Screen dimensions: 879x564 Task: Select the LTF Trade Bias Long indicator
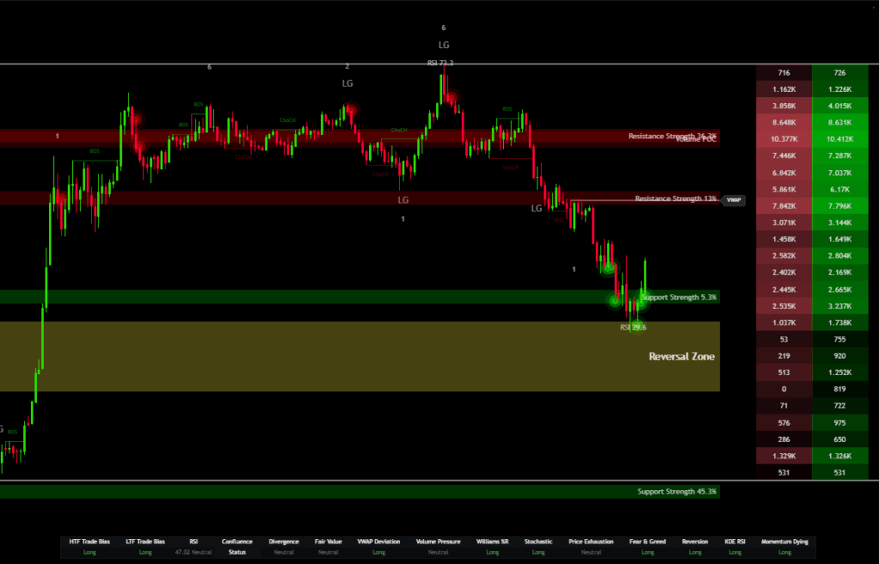145,552
